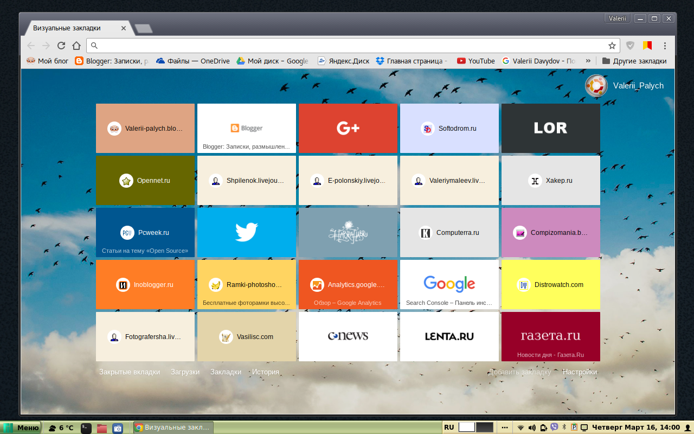Open the E-polonskiy.livejo… tile

point(348,181)
